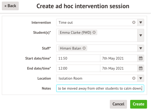Select the end date 7th May 2021 field
Screen dimensions: 151x112
(x=119, y=68)
